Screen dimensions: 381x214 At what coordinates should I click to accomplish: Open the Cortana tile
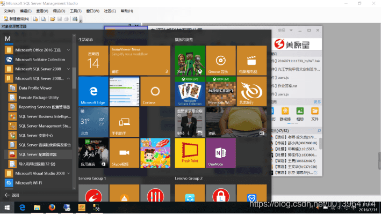tap(155, 91)
